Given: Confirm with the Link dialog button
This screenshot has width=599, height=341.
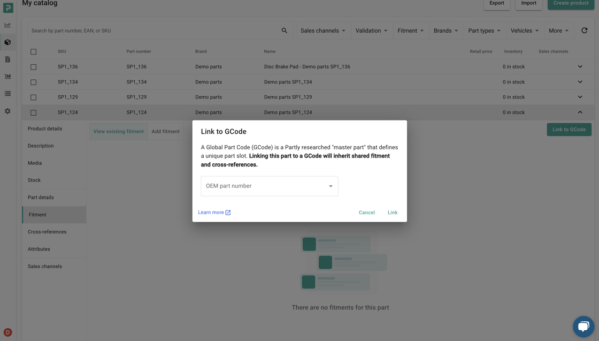Looking at the screenshot, I should (393, 213).
